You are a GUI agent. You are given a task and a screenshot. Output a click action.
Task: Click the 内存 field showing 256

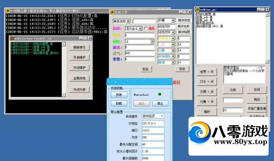153,137
